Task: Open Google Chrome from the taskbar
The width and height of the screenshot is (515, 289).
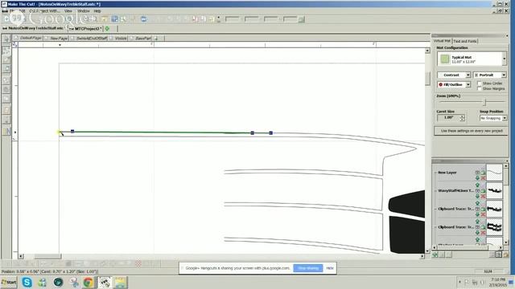Action: click(88, 282)
